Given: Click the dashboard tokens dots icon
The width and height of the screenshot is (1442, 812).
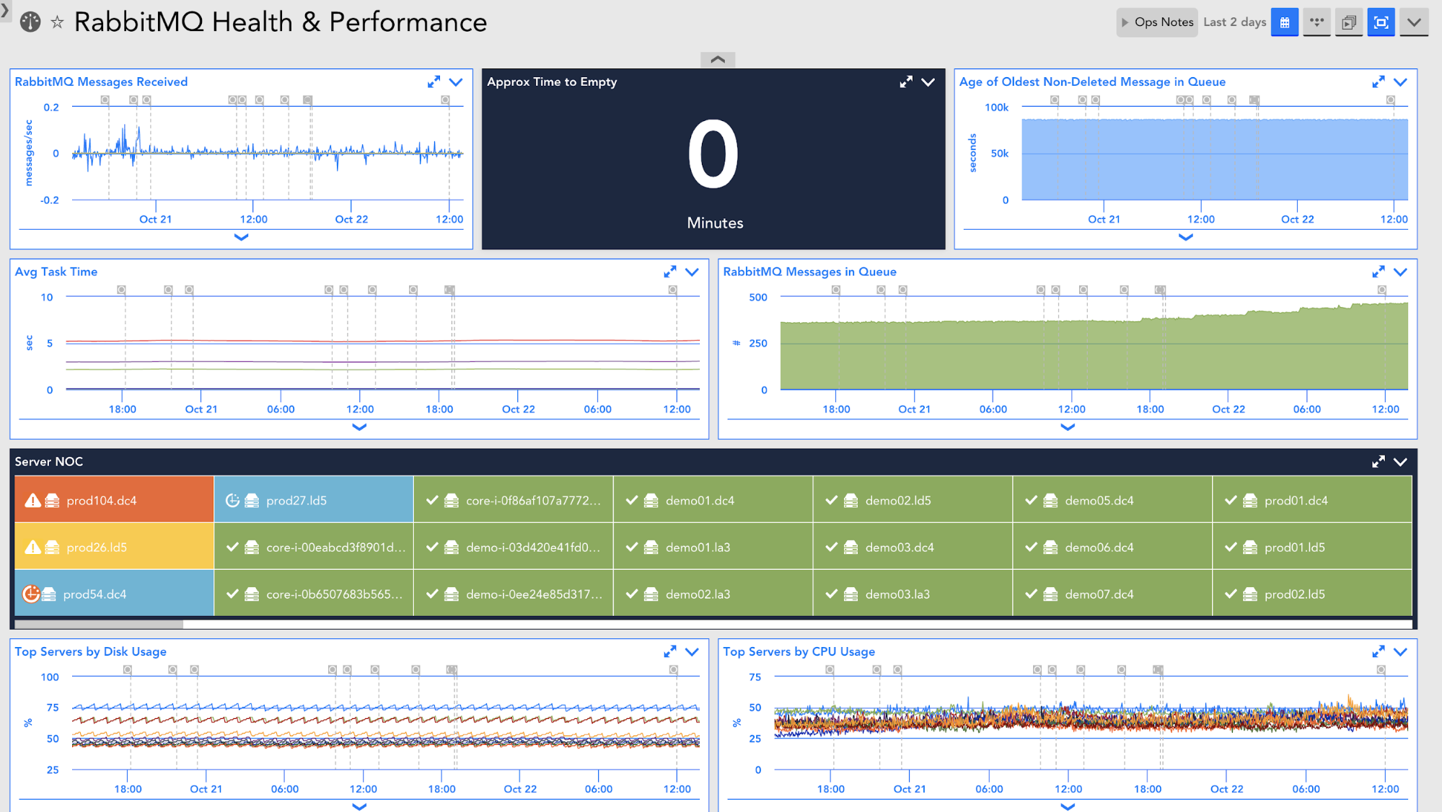Looking at the screenshot, I should point(1316,22).
